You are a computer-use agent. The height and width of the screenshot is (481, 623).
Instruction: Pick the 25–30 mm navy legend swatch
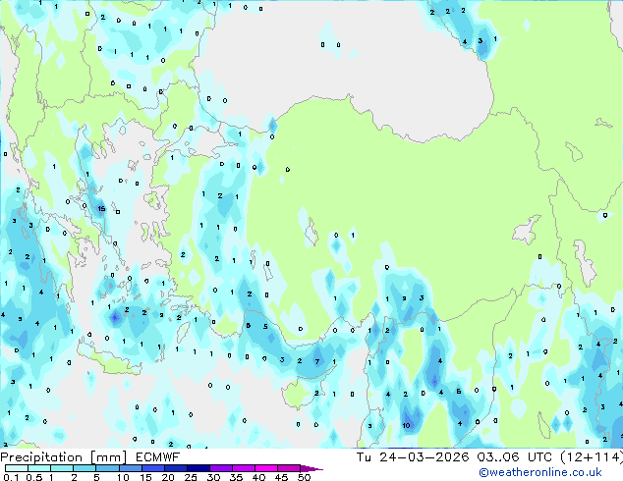tap(198, 468)
